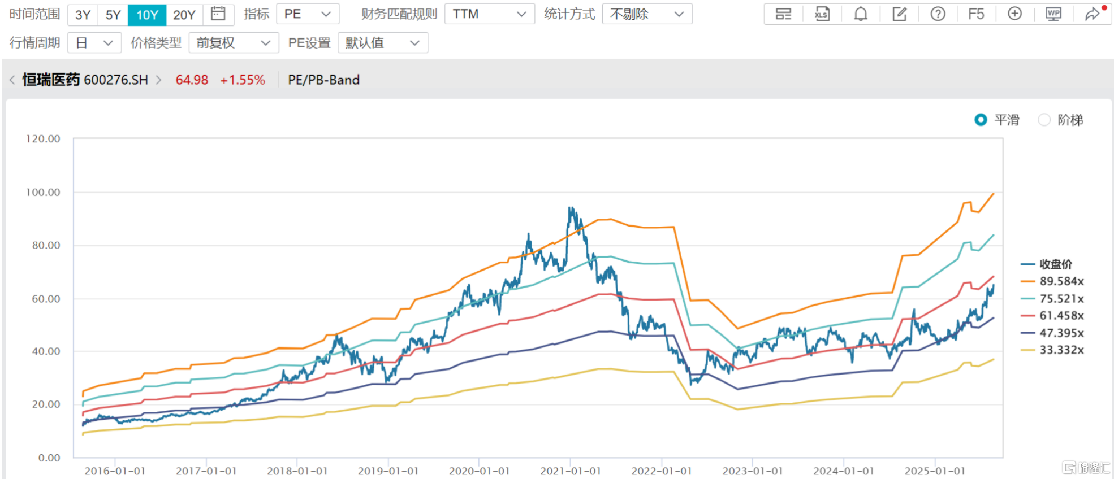The height and width of the screenshot is (479, 1114).
Task: Click the price value 64.98
Action: (192, 80)
